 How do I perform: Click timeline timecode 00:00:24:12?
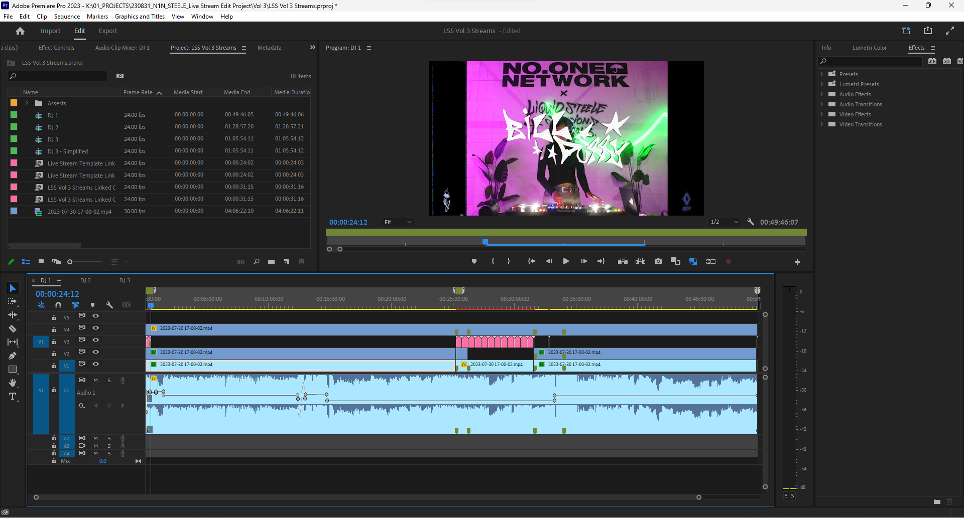(57, 294)
